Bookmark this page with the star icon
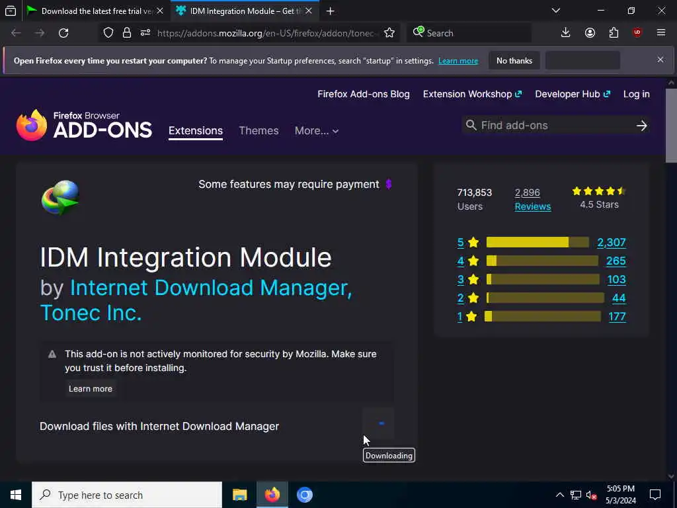The image size is (677, 508). [x=389, y=33]
